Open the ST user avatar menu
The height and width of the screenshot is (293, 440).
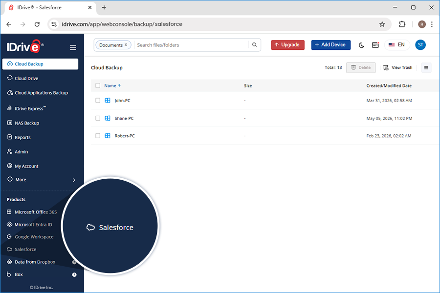tap(420, 45)
